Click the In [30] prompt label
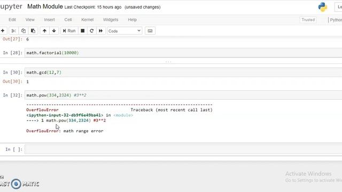This screenshot has height=192, width=342. click(x=13, y=73)
